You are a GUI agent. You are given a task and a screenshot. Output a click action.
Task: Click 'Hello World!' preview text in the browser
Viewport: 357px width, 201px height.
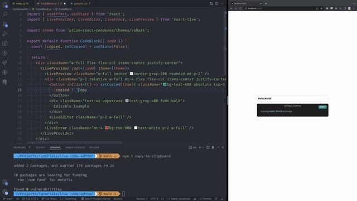(264, 99)
